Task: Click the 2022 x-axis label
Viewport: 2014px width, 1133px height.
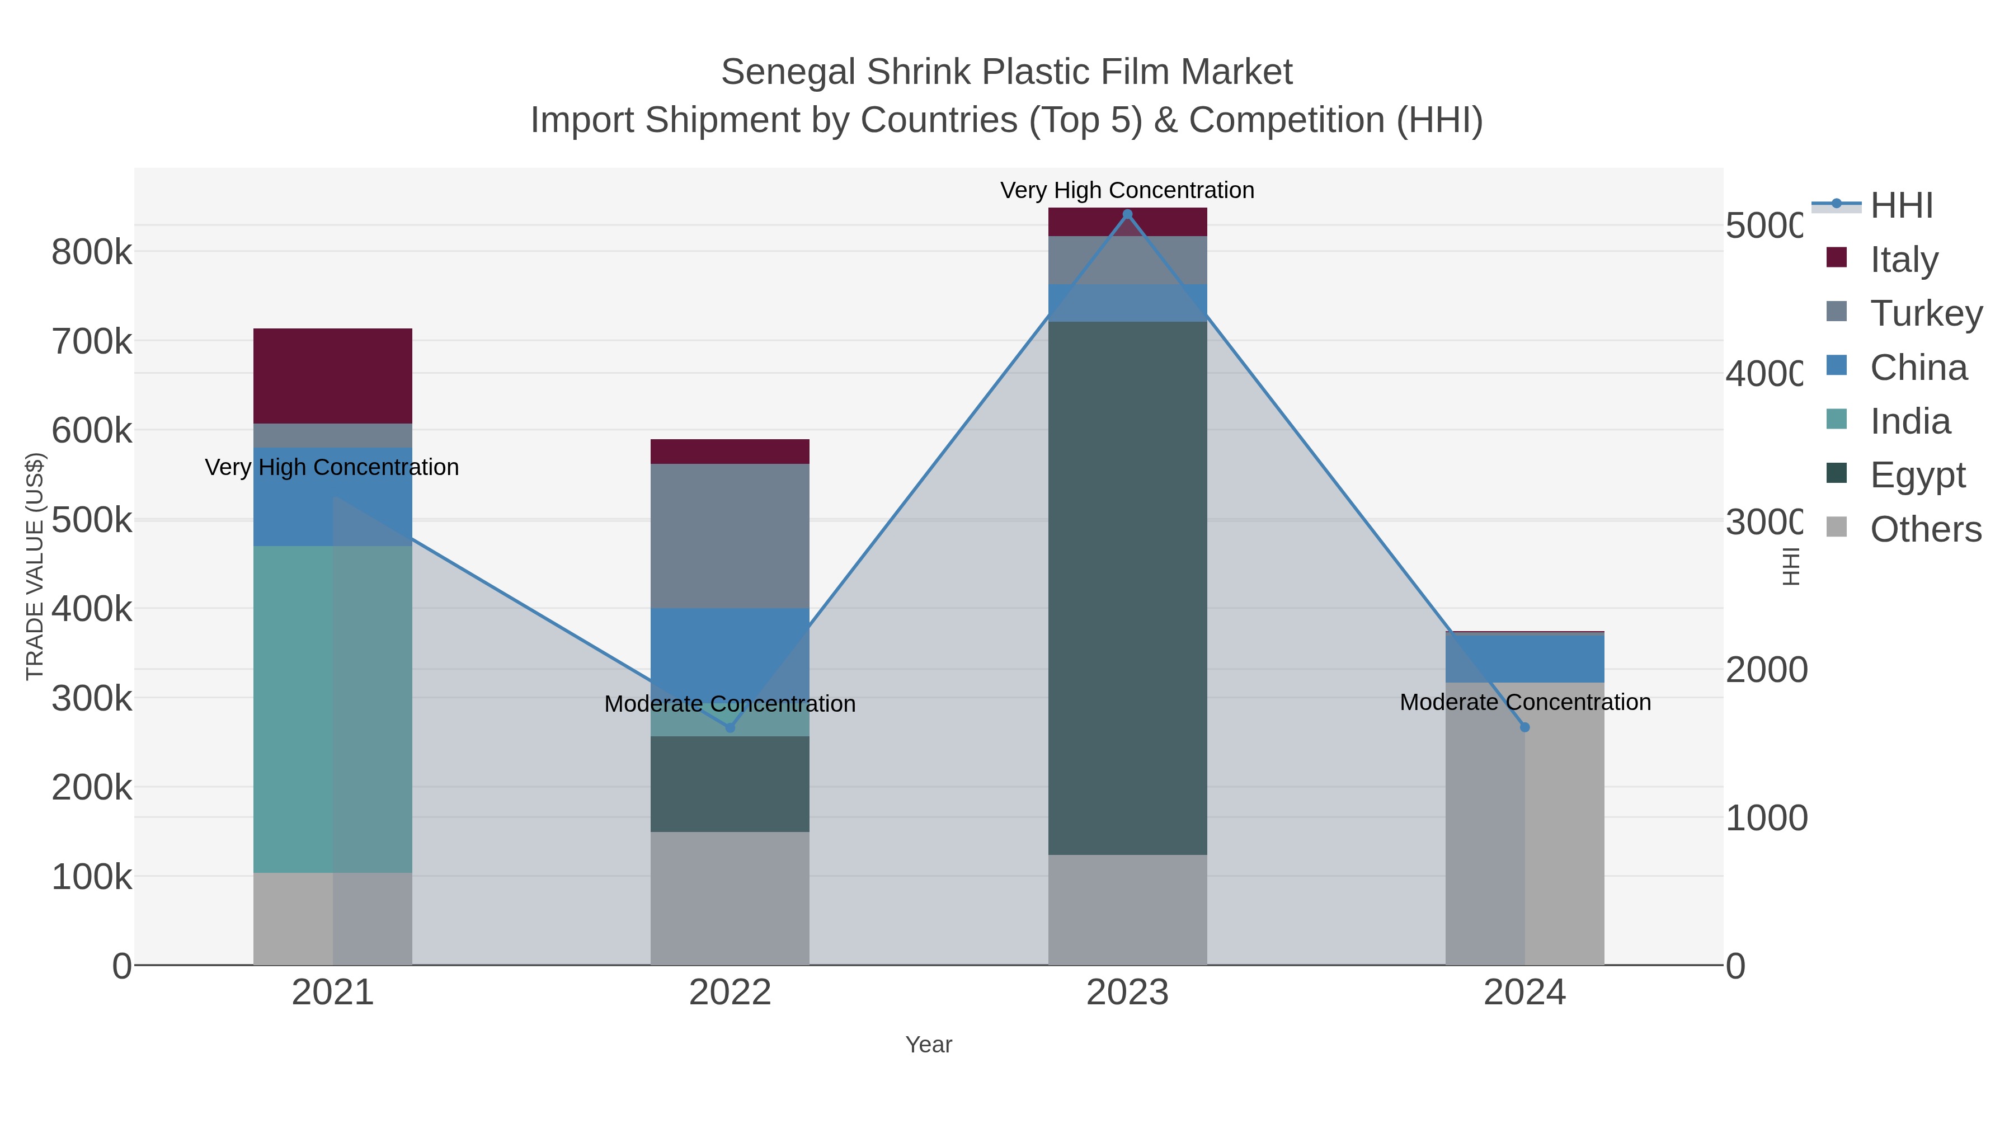Action: tap(730, 993)
